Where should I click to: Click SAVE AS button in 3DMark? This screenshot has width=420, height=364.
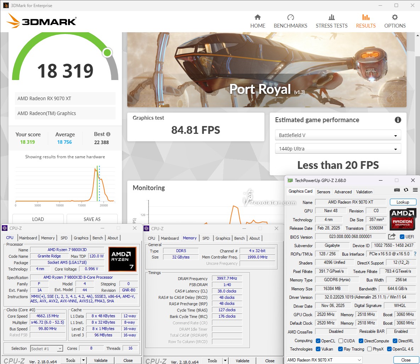pyautogui.click(x=92, y=219)
